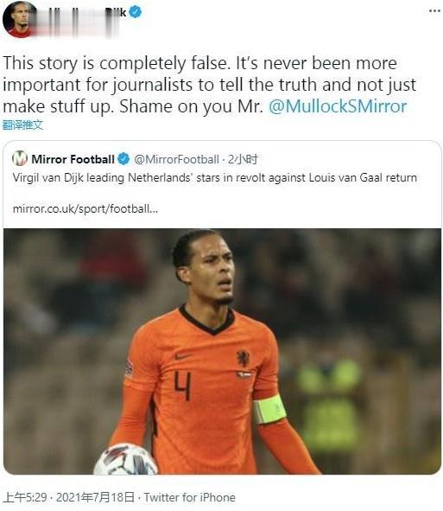Select the 'Shame on you Mr.' line text
The height and width of the screenshot is (511, 443).
[x=191, y=106]
